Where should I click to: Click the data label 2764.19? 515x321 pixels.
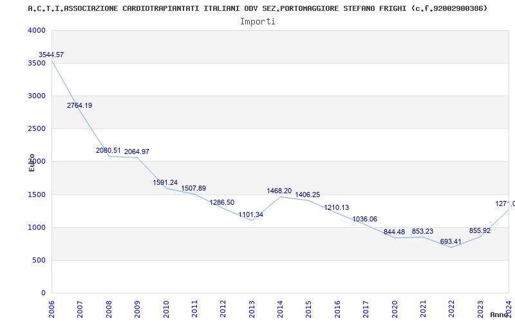click(x=79, y=105)
